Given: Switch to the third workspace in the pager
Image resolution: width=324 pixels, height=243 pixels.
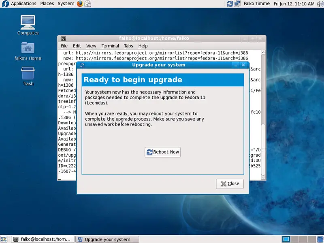Looking at the screenshot, I should pos(302,239).
